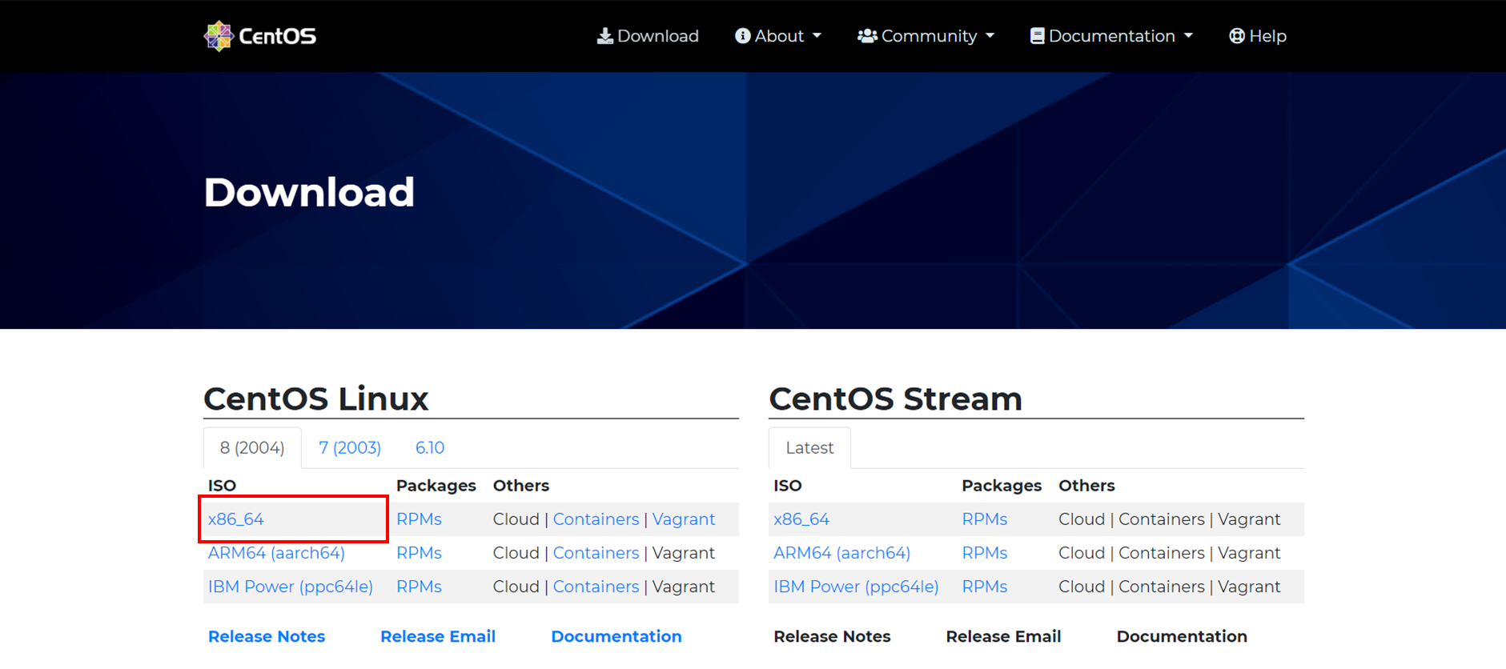Expand the Community dropdown menu

[x=926, y=36]
